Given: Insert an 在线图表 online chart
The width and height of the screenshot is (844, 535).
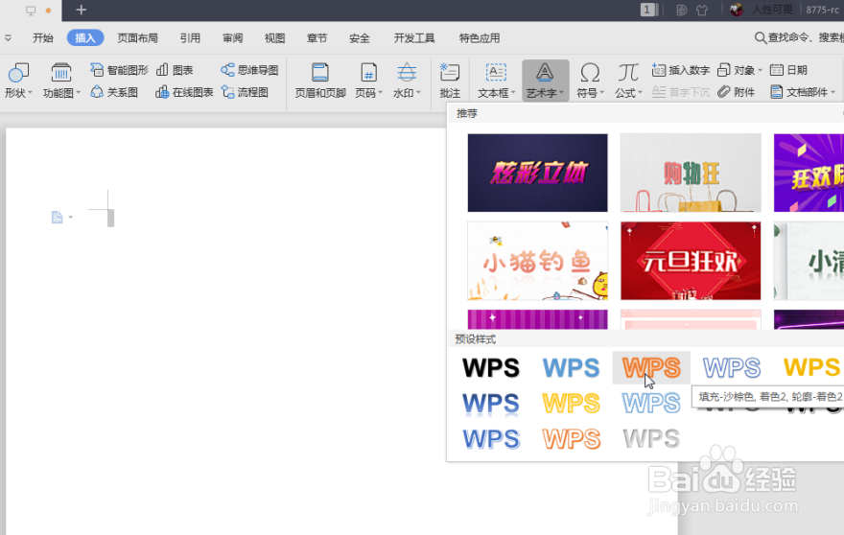Looking at the screenshot, I should [x=184, y=92].
